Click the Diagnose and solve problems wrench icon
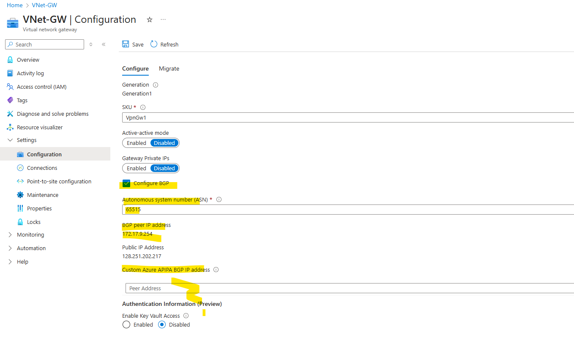Image resolution: width=574 pixels, height=338 pixels. point(10,114)
